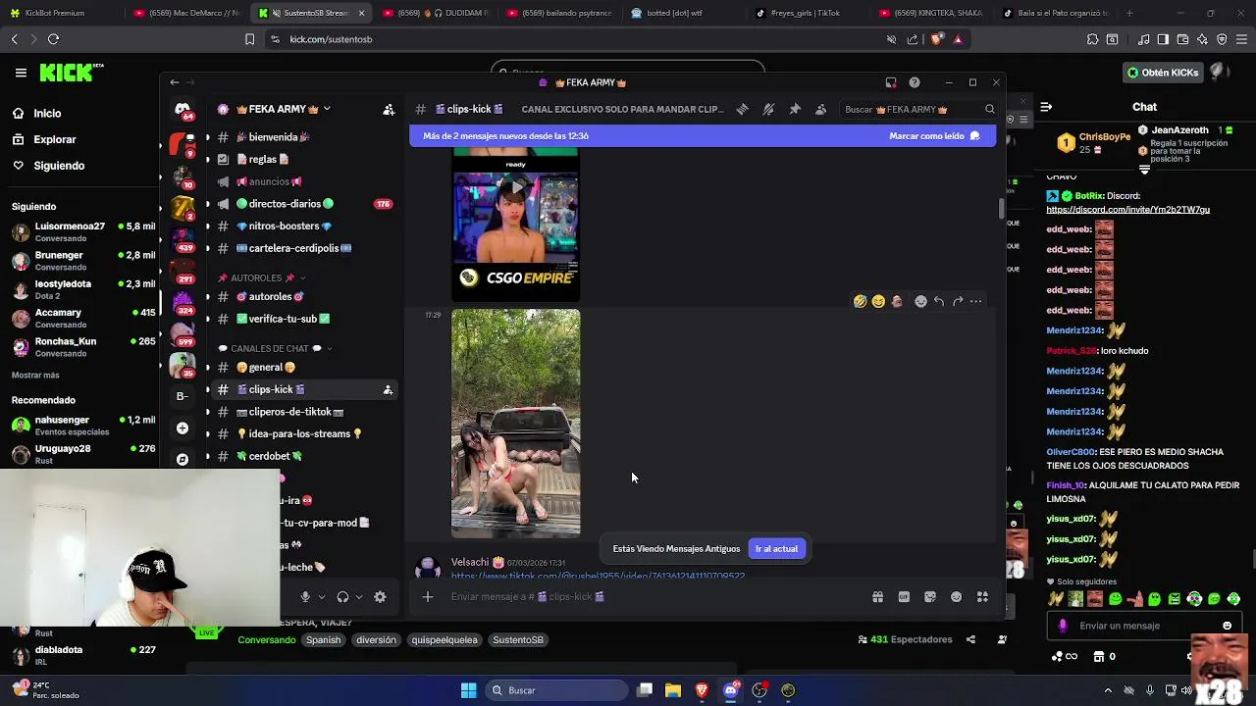Image resolution: width=1256 pixels, height=706 pixels.
Task: Open the pickup truck image thumbnail
Action: [515, 424]
